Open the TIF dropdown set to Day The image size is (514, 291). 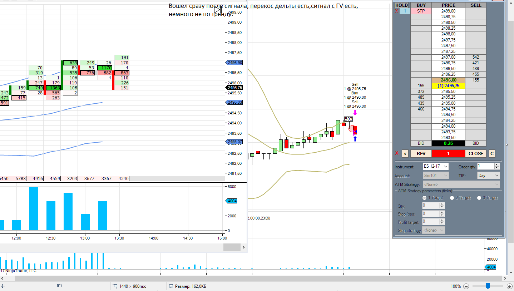(489, 176)
